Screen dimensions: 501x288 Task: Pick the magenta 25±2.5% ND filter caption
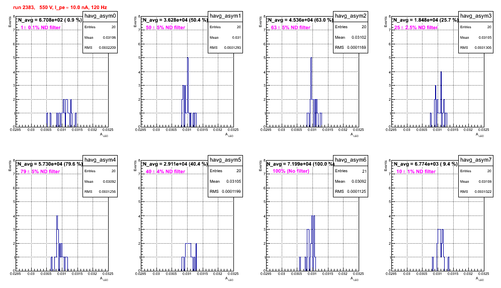[x=416, y=28]
